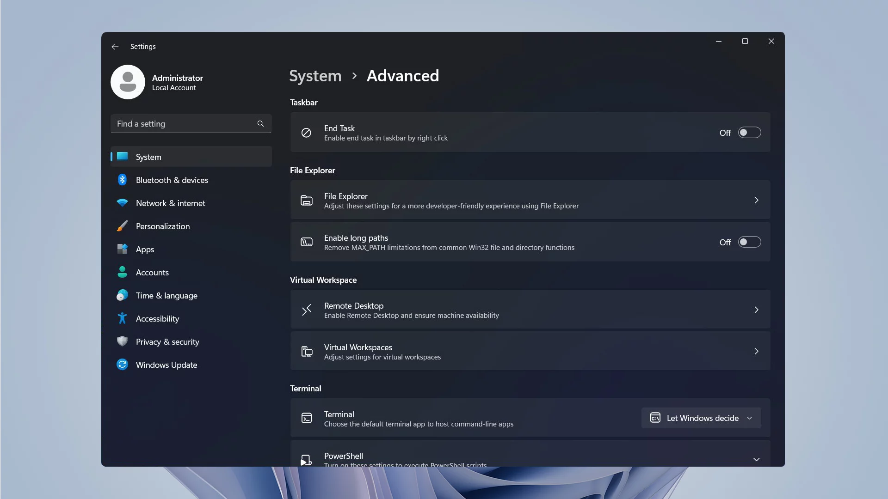Viewport: 888px width, 499px height.
Task: Open the Let Windows decide terminal dropdown
Action: click(701, 418)
